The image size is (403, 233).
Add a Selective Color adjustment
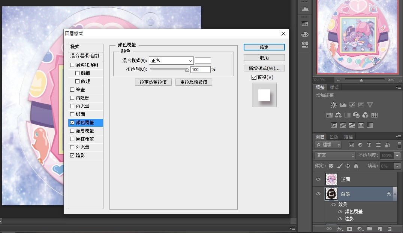pyautogui.click(x=361, y=125)
